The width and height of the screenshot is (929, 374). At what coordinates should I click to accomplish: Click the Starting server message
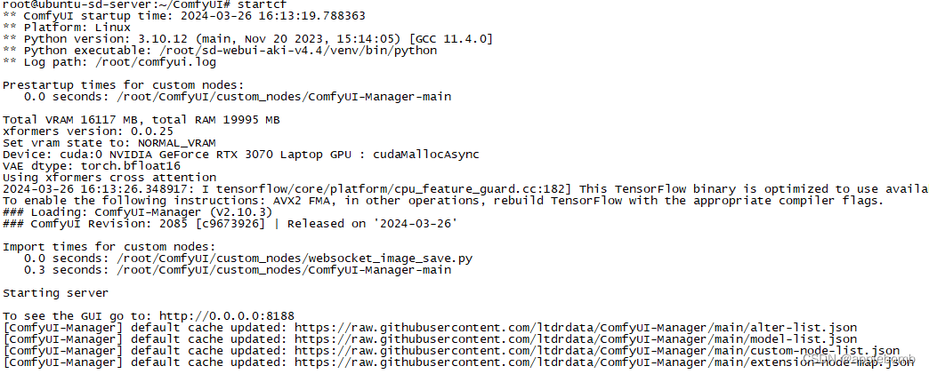point(56,293)
